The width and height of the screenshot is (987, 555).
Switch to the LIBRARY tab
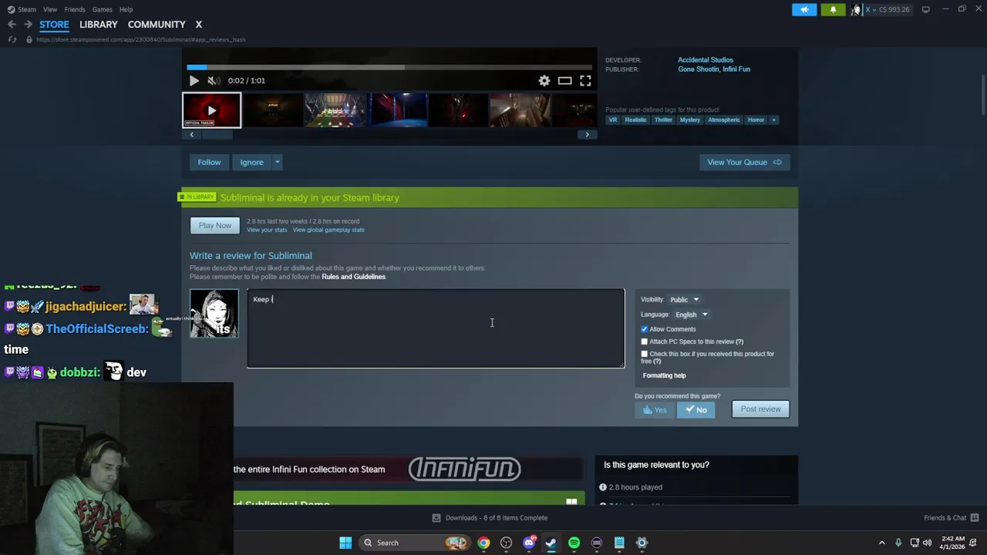pyautogui.click(x=98, y=25)
